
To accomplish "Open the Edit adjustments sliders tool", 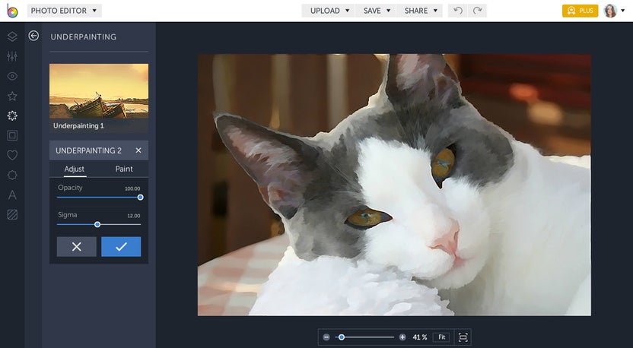I will point(12,56).
